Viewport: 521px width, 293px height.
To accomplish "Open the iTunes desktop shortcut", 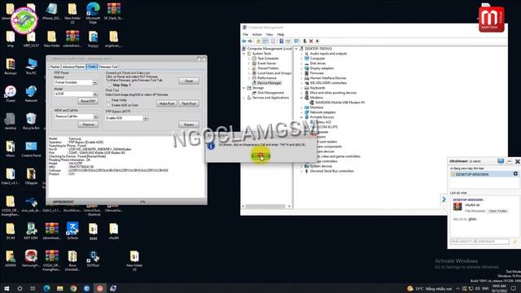I will 11,94.
